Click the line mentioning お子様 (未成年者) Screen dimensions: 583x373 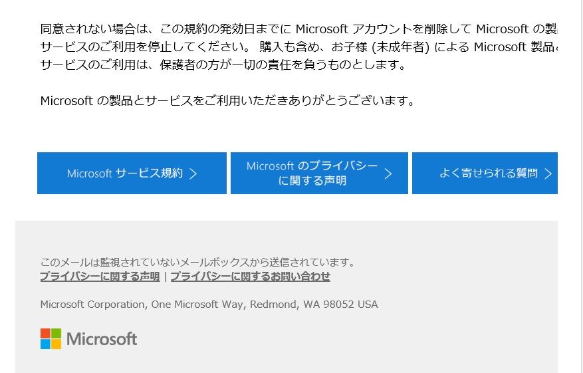[298, 47]
